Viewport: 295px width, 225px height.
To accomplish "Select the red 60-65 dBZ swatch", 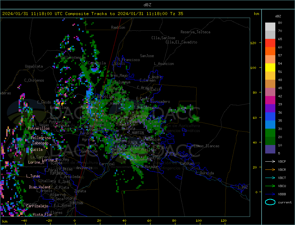I will (270, 43).
